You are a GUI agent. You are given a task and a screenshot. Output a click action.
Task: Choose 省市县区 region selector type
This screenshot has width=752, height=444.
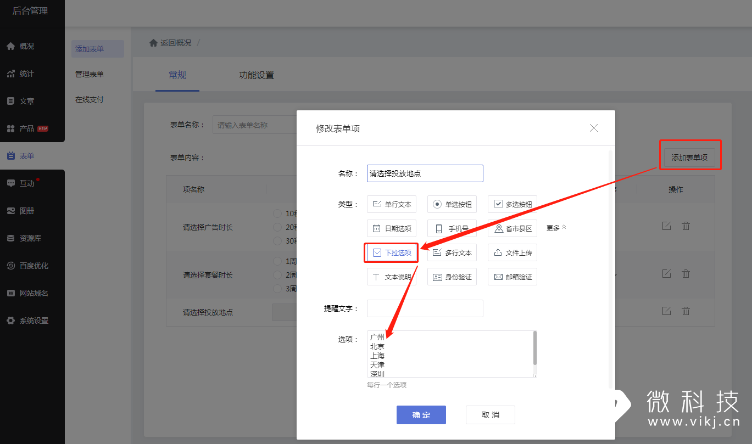click(512, 228)
